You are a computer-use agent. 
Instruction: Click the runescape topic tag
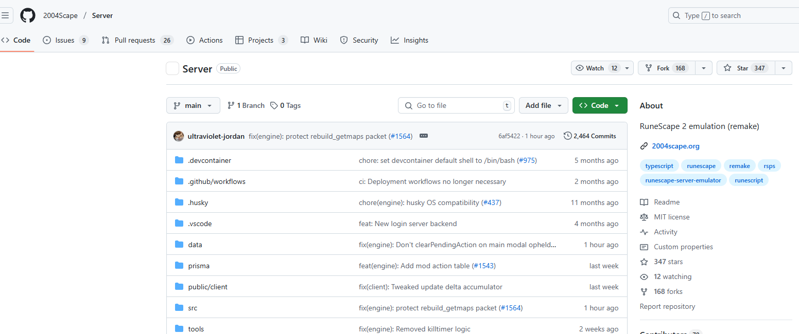pyautogui.click(x=701, y=165)
